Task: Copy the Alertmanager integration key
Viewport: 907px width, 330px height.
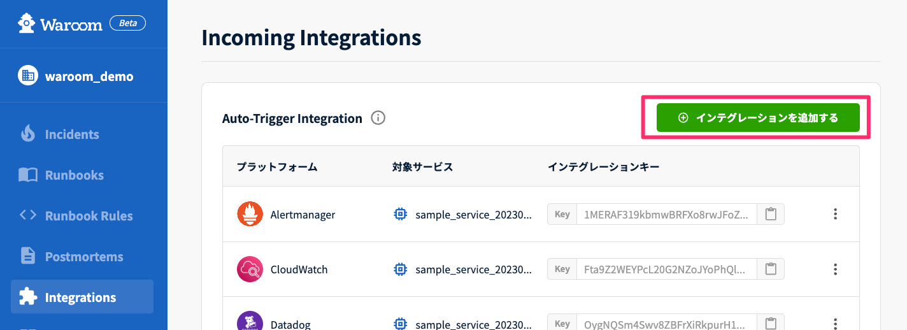Action: tap(771, 214)
